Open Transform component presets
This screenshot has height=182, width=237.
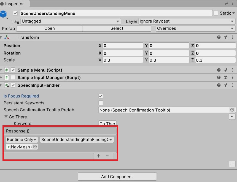tap(226, 37)
